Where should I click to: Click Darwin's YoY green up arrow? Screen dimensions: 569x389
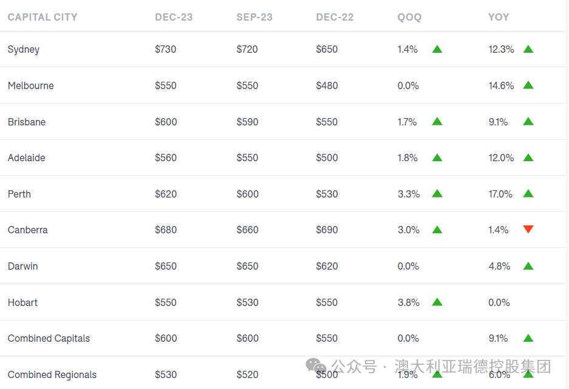tap(528, 266)
